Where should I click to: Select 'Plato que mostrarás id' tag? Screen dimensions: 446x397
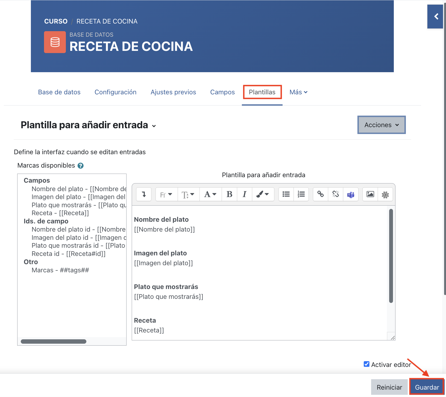tap(78, 246)
